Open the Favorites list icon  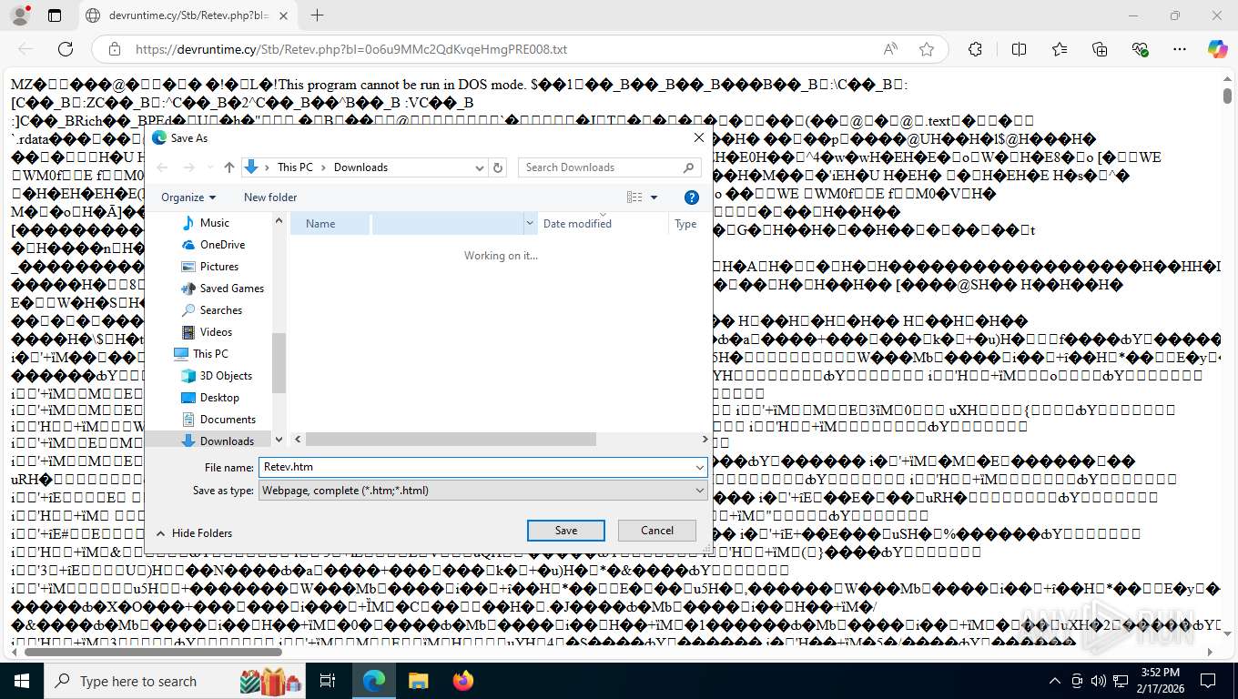pos(1060,49)
